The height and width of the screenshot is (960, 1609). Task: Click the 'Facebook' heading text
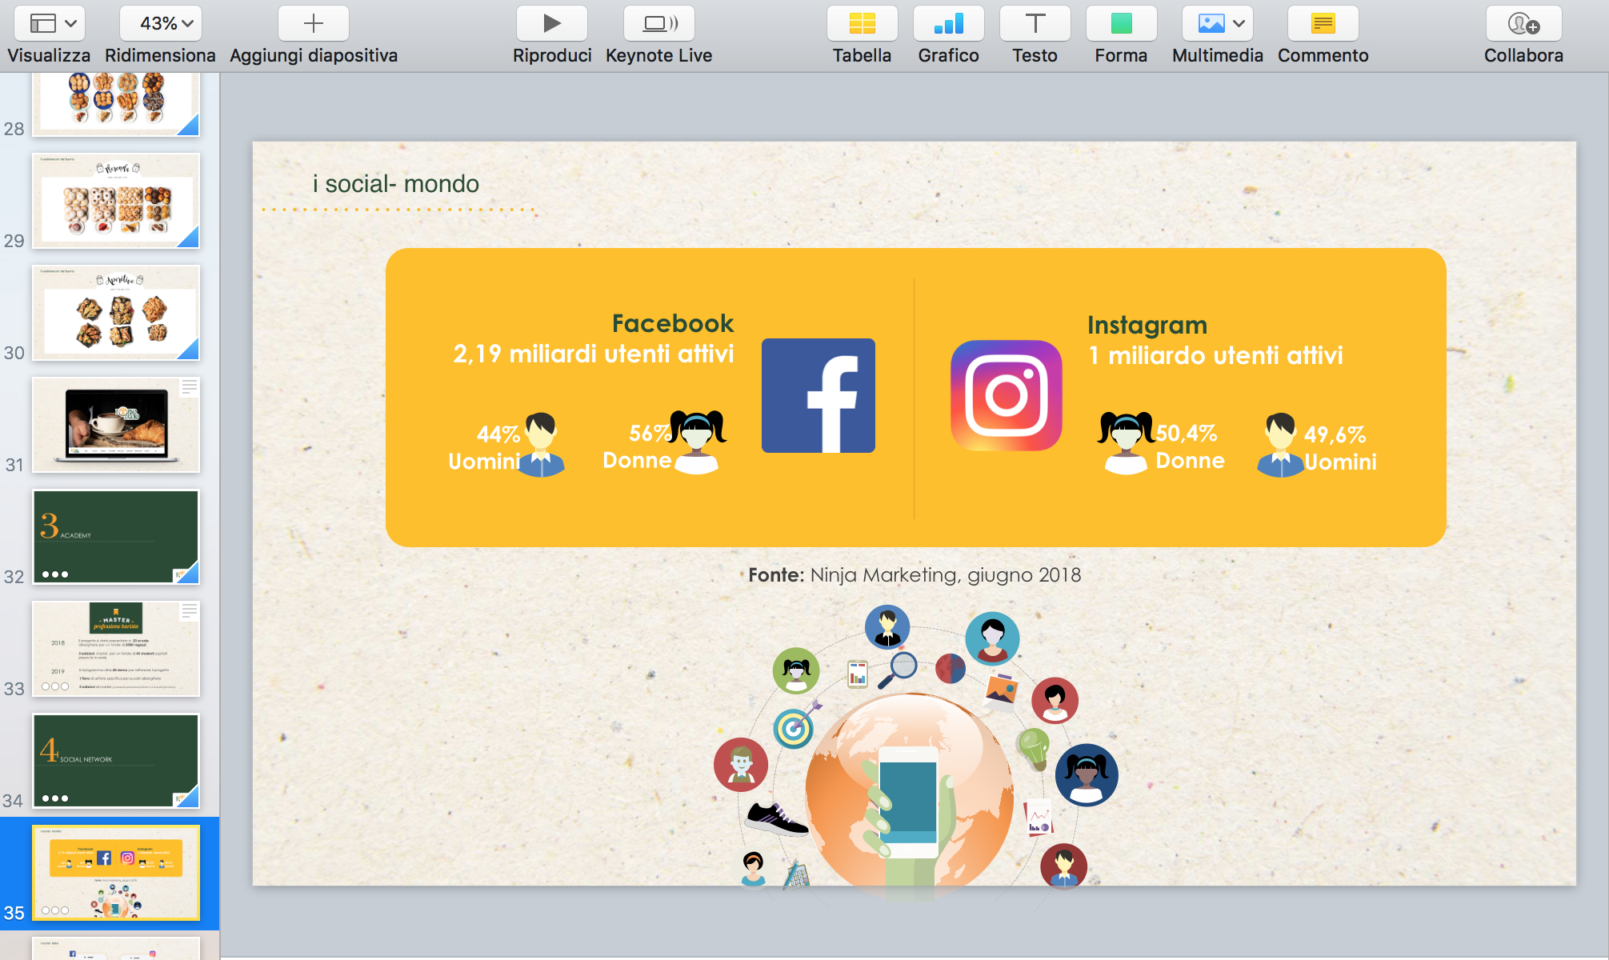[x=673, y=323]
